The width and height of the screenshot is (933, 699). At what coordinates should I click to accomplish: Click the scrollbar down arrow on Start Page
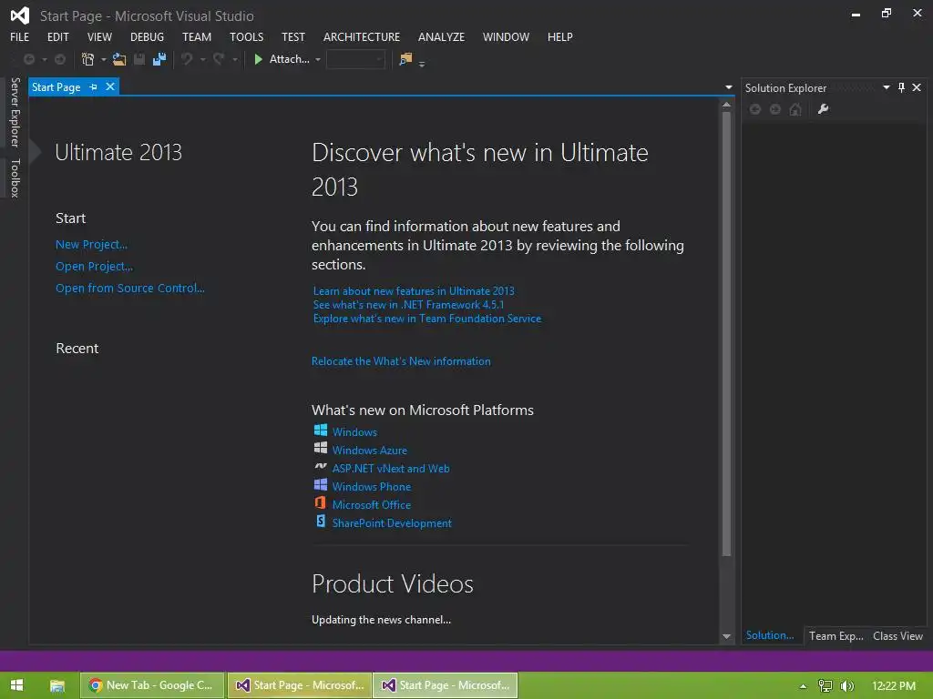[x=726, y=636]
